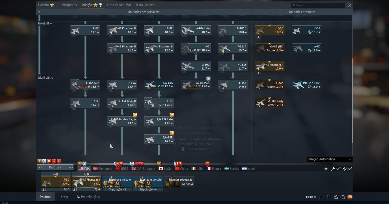
Task: Select the F-5C crew slot card
Action: (56, 182)
